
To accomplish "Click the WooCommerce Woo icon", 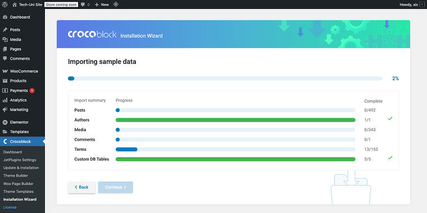I will [5, 71].
